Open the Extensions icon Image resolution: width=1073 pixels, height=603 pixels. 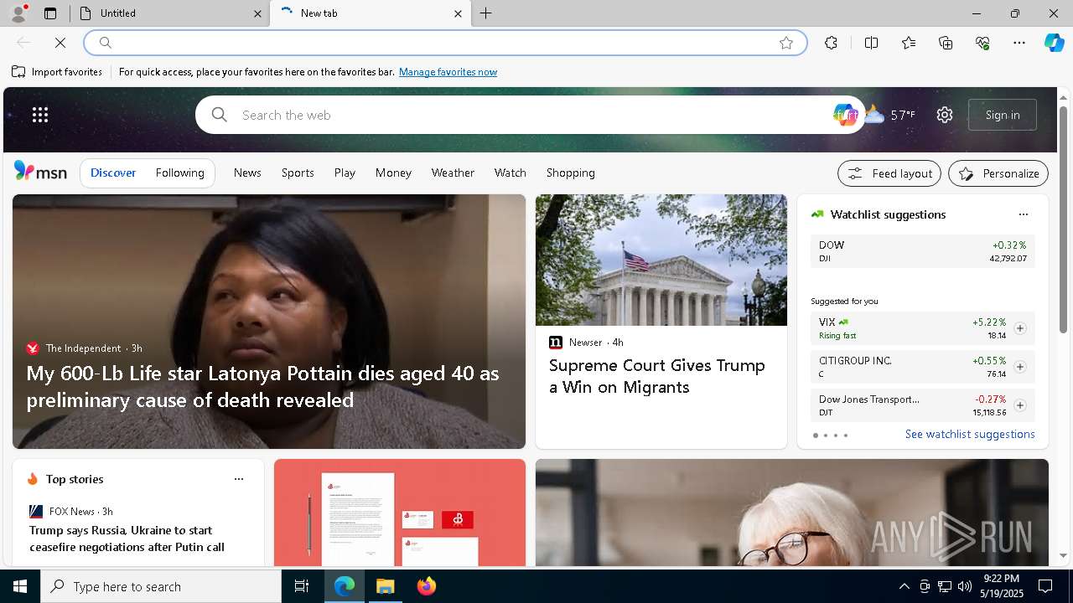[831, 43]
